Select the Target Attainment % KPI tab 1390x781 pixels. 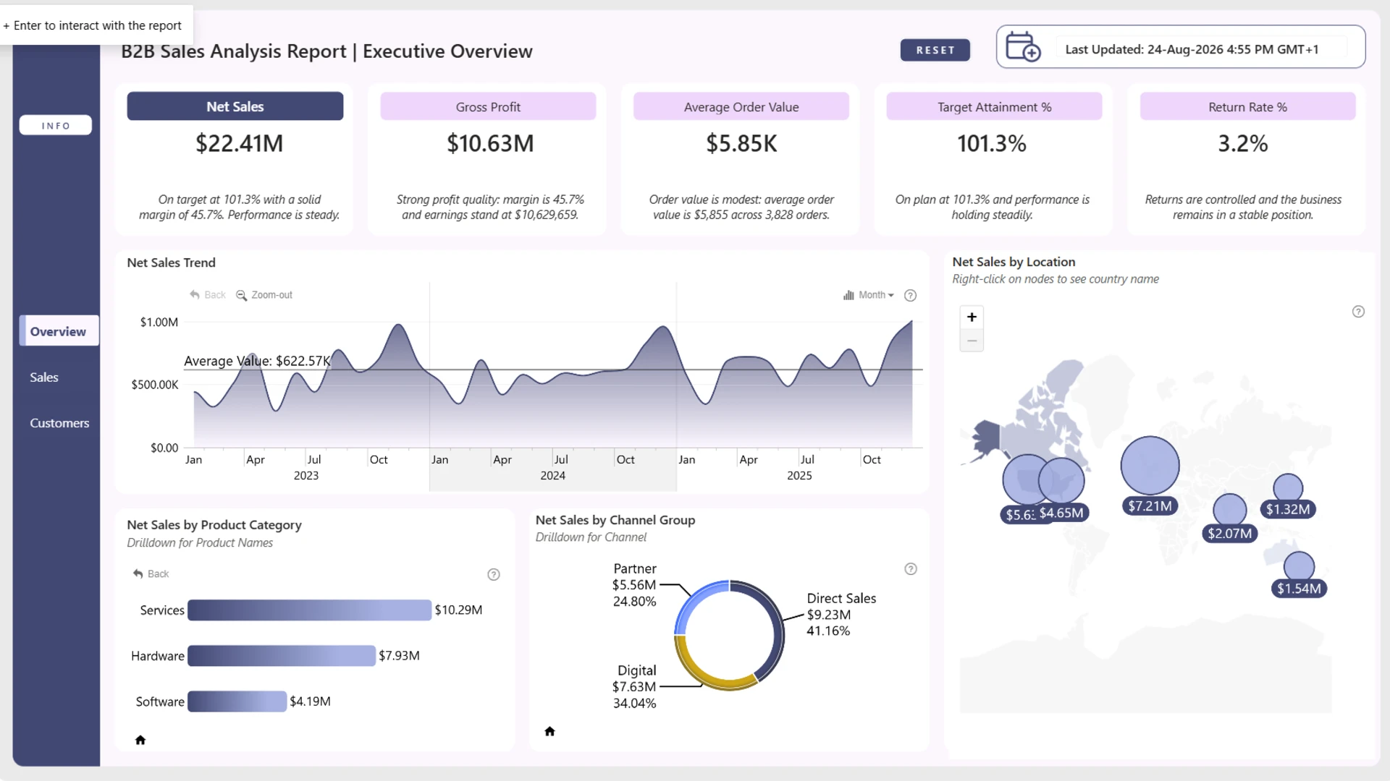(x=995, y=106)
